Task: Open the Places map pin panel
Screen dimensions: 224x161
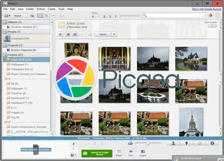Action: tap(186, 143)
